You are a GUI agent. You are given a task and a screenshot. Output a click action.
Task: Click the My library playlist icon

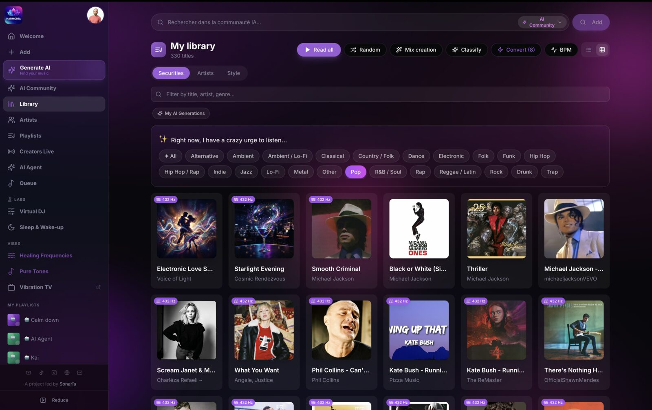159,50
